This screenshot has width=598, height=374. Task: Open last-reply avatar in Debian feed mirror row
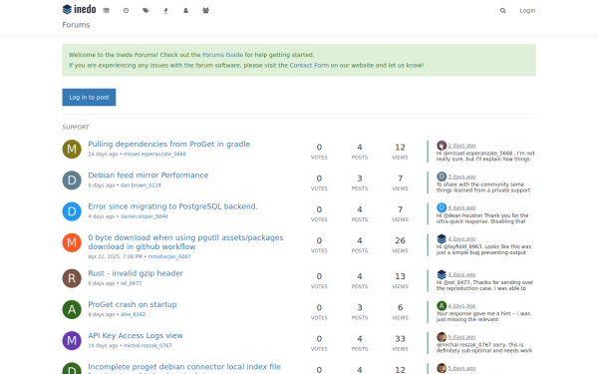pos(442,177)
